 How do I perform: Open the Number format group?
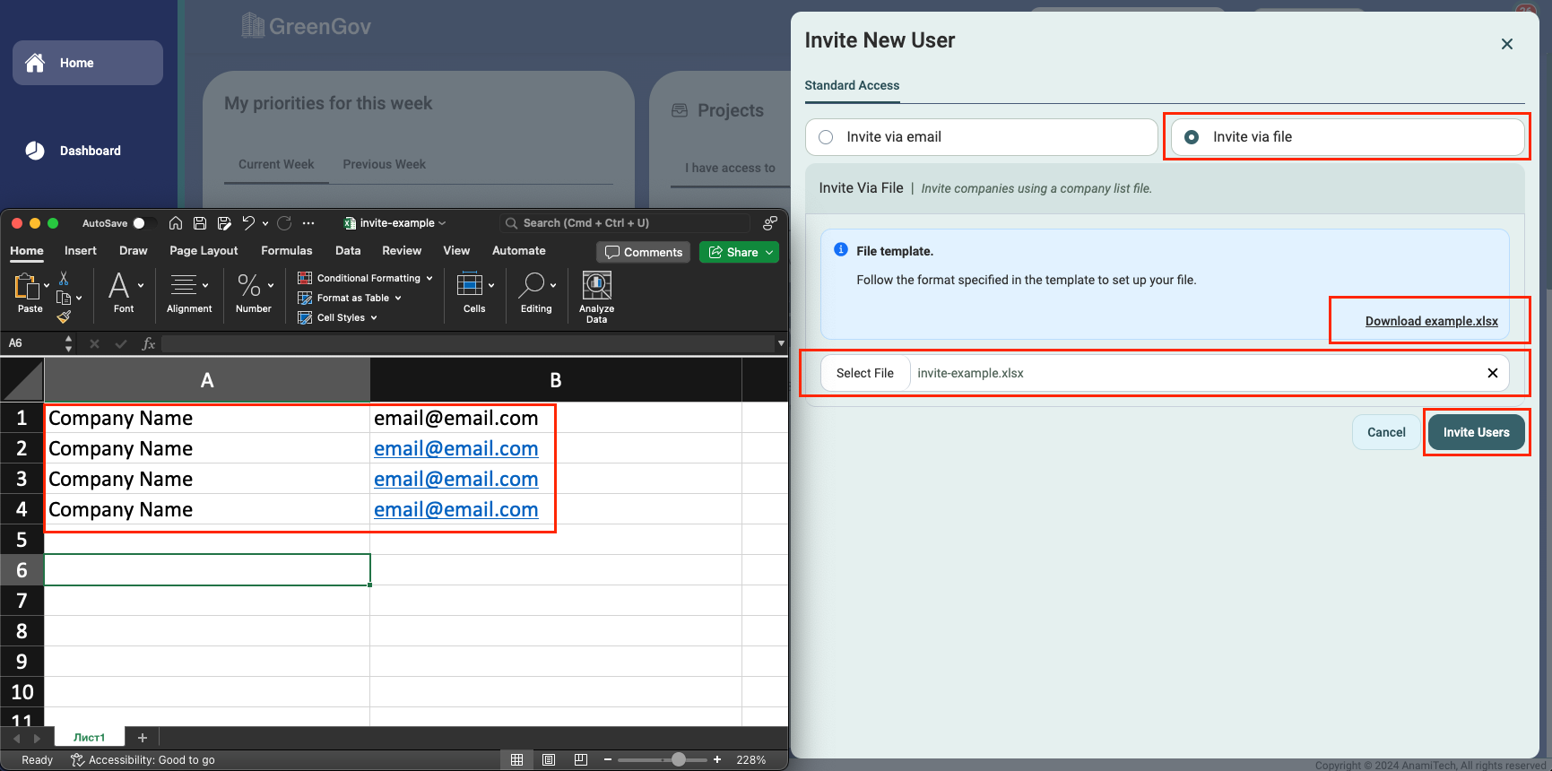click(254, 293)
